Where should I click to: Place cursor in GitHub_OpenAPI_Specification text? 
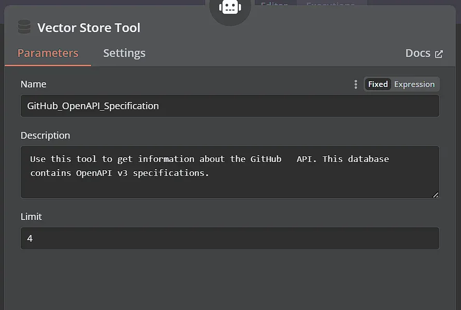[92, 105]
